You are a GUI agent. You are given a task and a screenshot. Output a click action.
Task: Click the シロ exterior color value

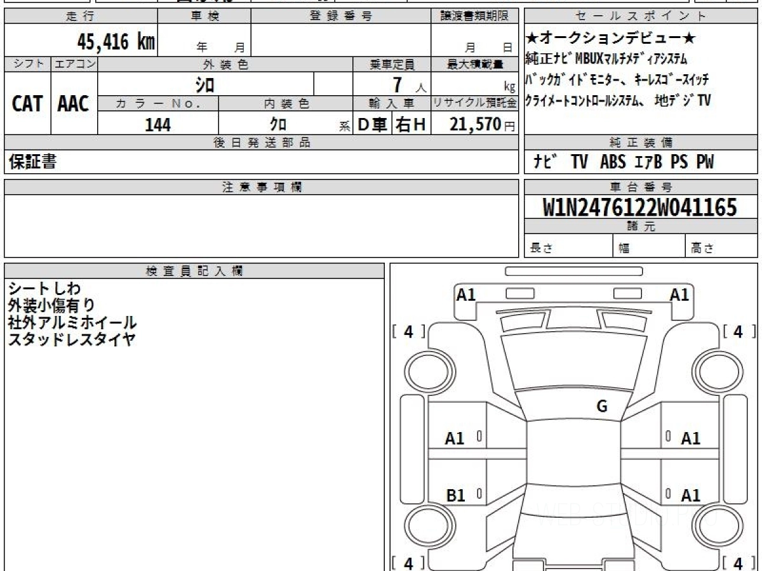click(x=205, y=84)
